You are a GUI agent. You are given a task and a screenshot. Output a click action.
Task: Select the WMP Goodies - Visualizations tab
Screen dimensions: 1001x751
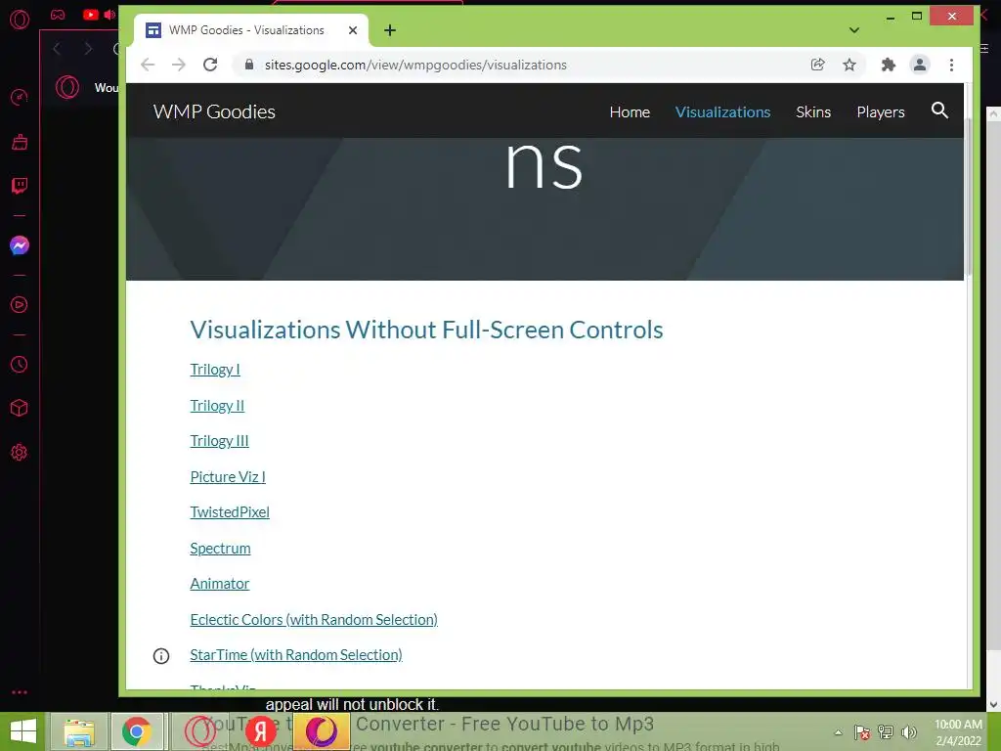[x=250, y=30]
